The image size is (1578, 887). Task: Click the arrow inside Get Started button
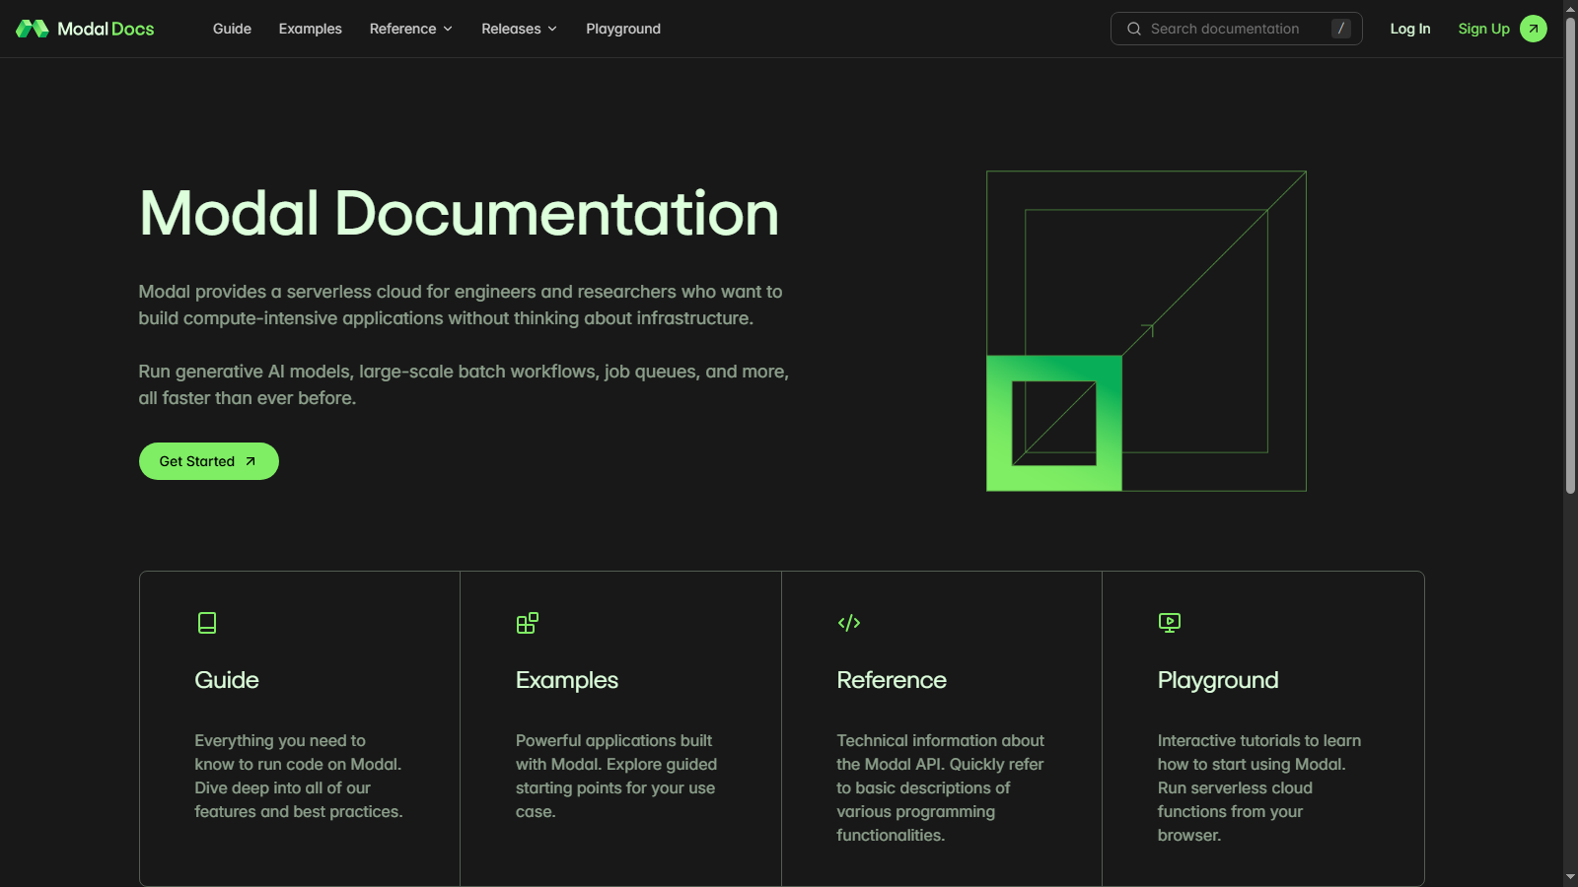tap(251, 461)
